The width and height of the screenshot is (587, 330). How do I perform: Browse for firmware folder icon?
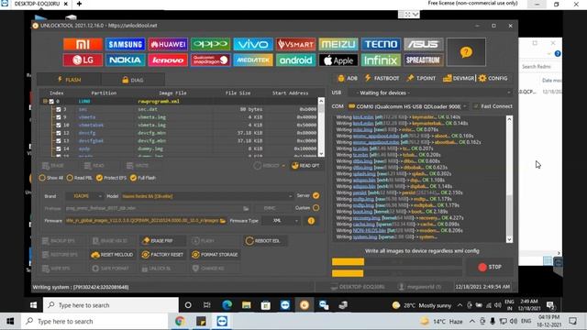click(x=223, y=221)
